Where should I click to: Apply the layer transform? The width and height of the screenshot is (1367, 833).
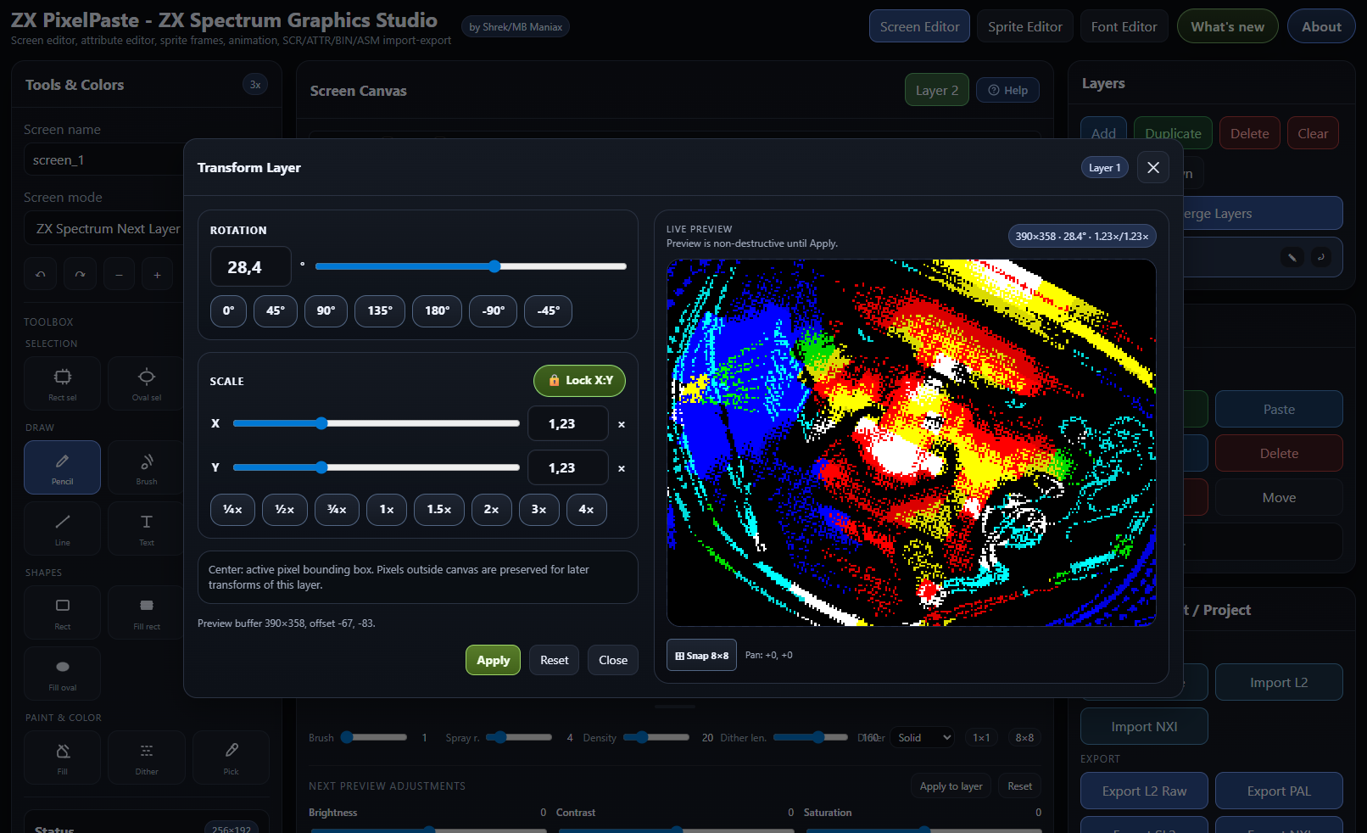[493, 660]
